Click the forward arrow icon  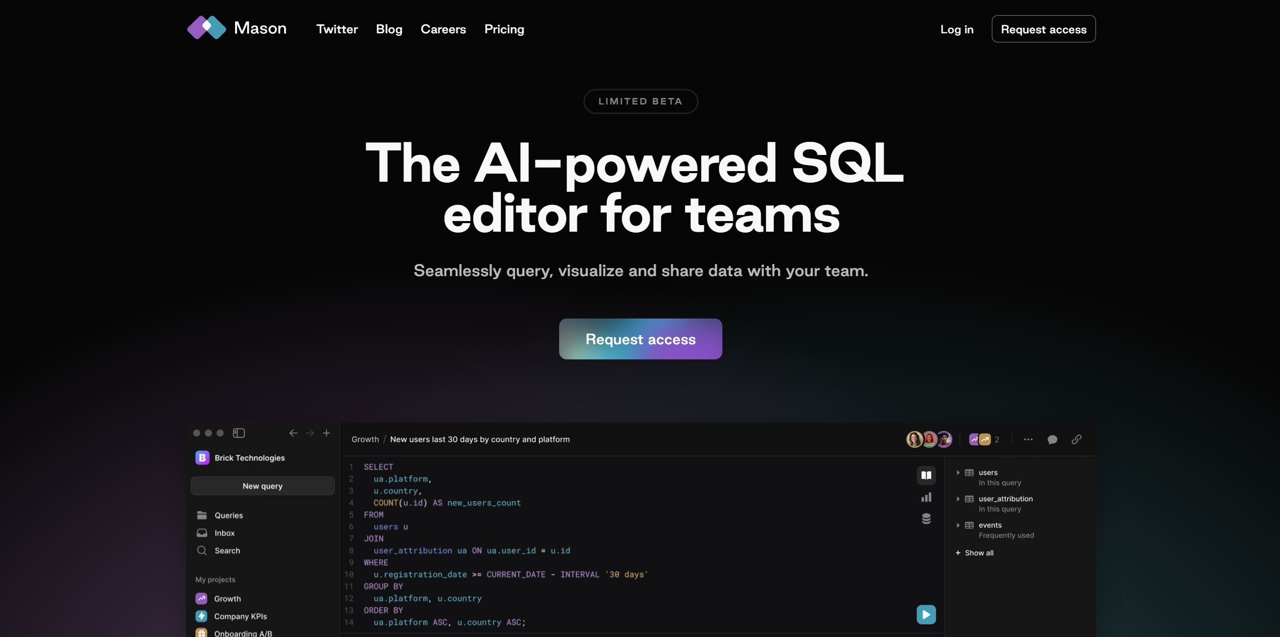(x=310, y=433)
